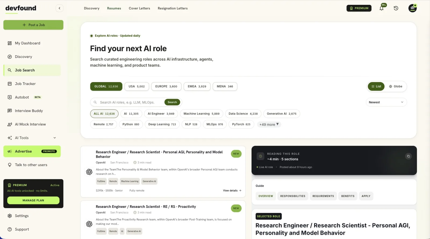Filter by Machine Learning 5,889 chip

(x=202, y=114)
